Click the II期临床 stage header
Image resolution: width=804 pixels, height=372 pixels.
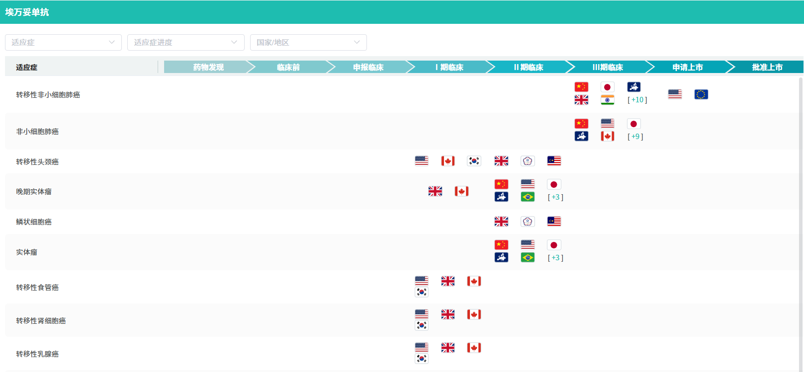tap(529, 67)
